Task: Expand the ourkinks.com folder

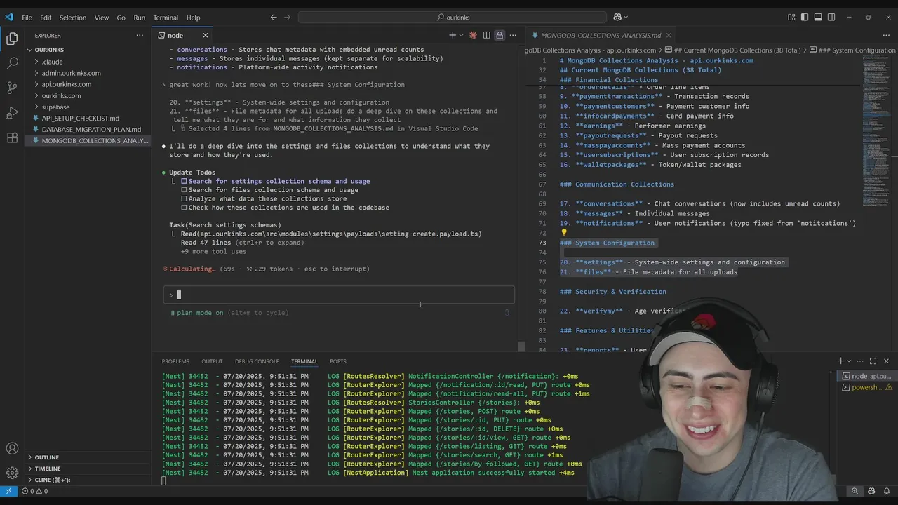Action: [x=37, y=95]
